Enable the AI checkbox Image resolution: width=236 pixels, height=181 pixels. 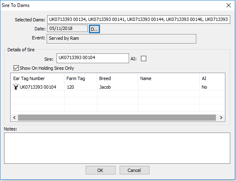tap(143, 59)
